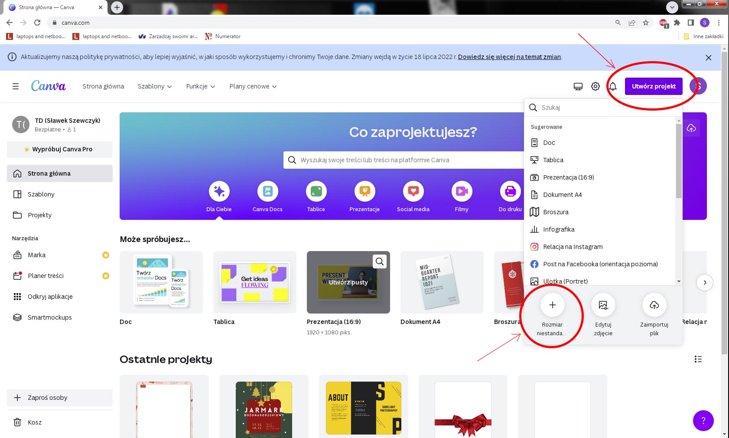Screen dimensions: 729x438
Task: Open link Dowiedz się więcej na temat zmian
Action: point(509,57)
